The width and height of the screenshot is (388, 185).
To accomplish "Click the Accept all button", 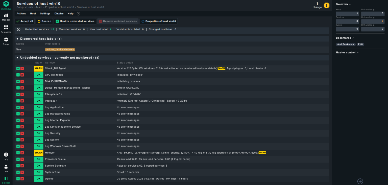I will (x=25, y=21).
